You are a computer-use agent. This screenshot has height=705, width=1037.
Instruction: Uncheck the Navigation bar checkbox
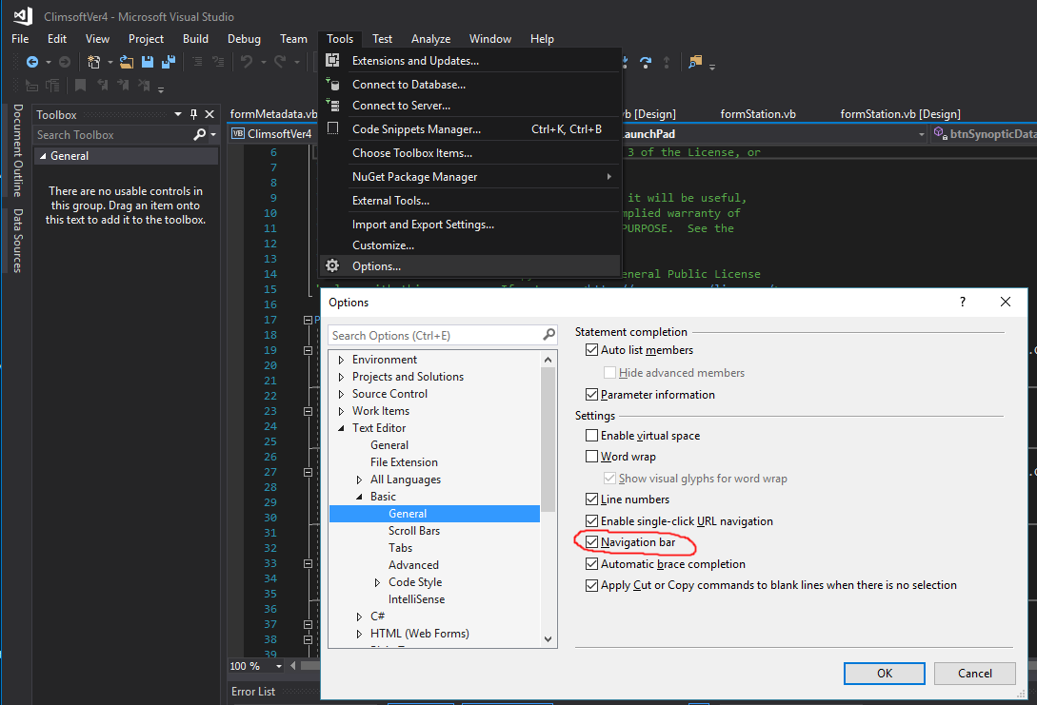pyautogui.click(x=592, y=542)
